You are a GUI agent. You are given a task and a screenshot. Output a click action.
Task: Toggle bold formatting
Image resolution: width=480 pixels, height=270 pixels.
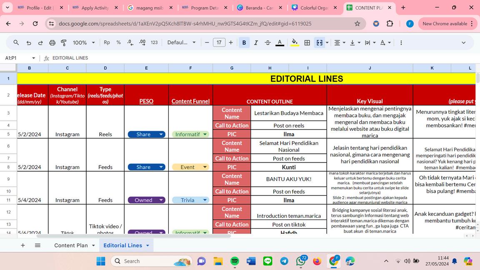[244, 42]
